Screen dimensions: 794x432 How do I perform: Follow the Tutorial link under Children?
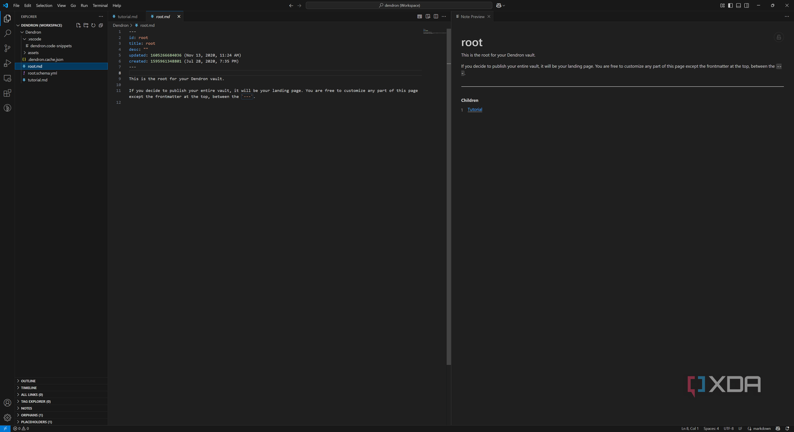pyautogui.click(x=475, y=110)
